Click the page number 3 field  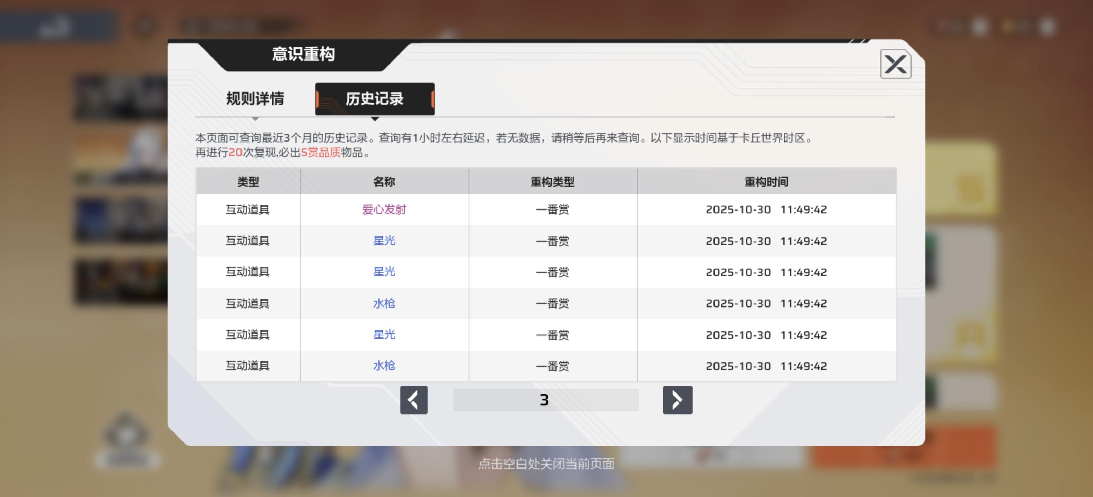(545, 399)
